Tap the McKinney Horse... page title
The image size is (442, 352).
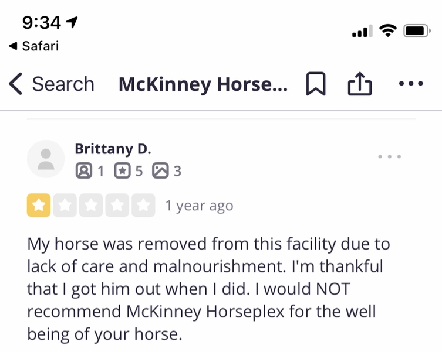pos(203,84)
